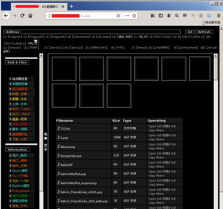Screen dimensions: 223x209
Task: Open the 123.txt file name
Action: click(x=65, y=129)
